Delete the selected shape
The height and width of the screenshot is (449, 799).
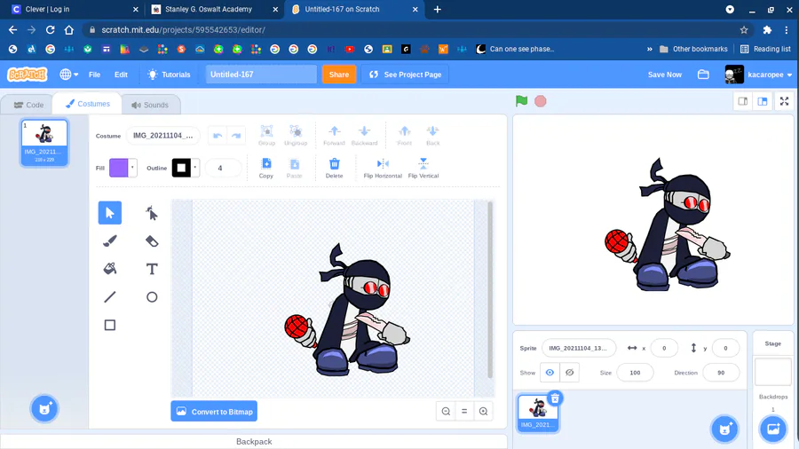tap(335, 168)
